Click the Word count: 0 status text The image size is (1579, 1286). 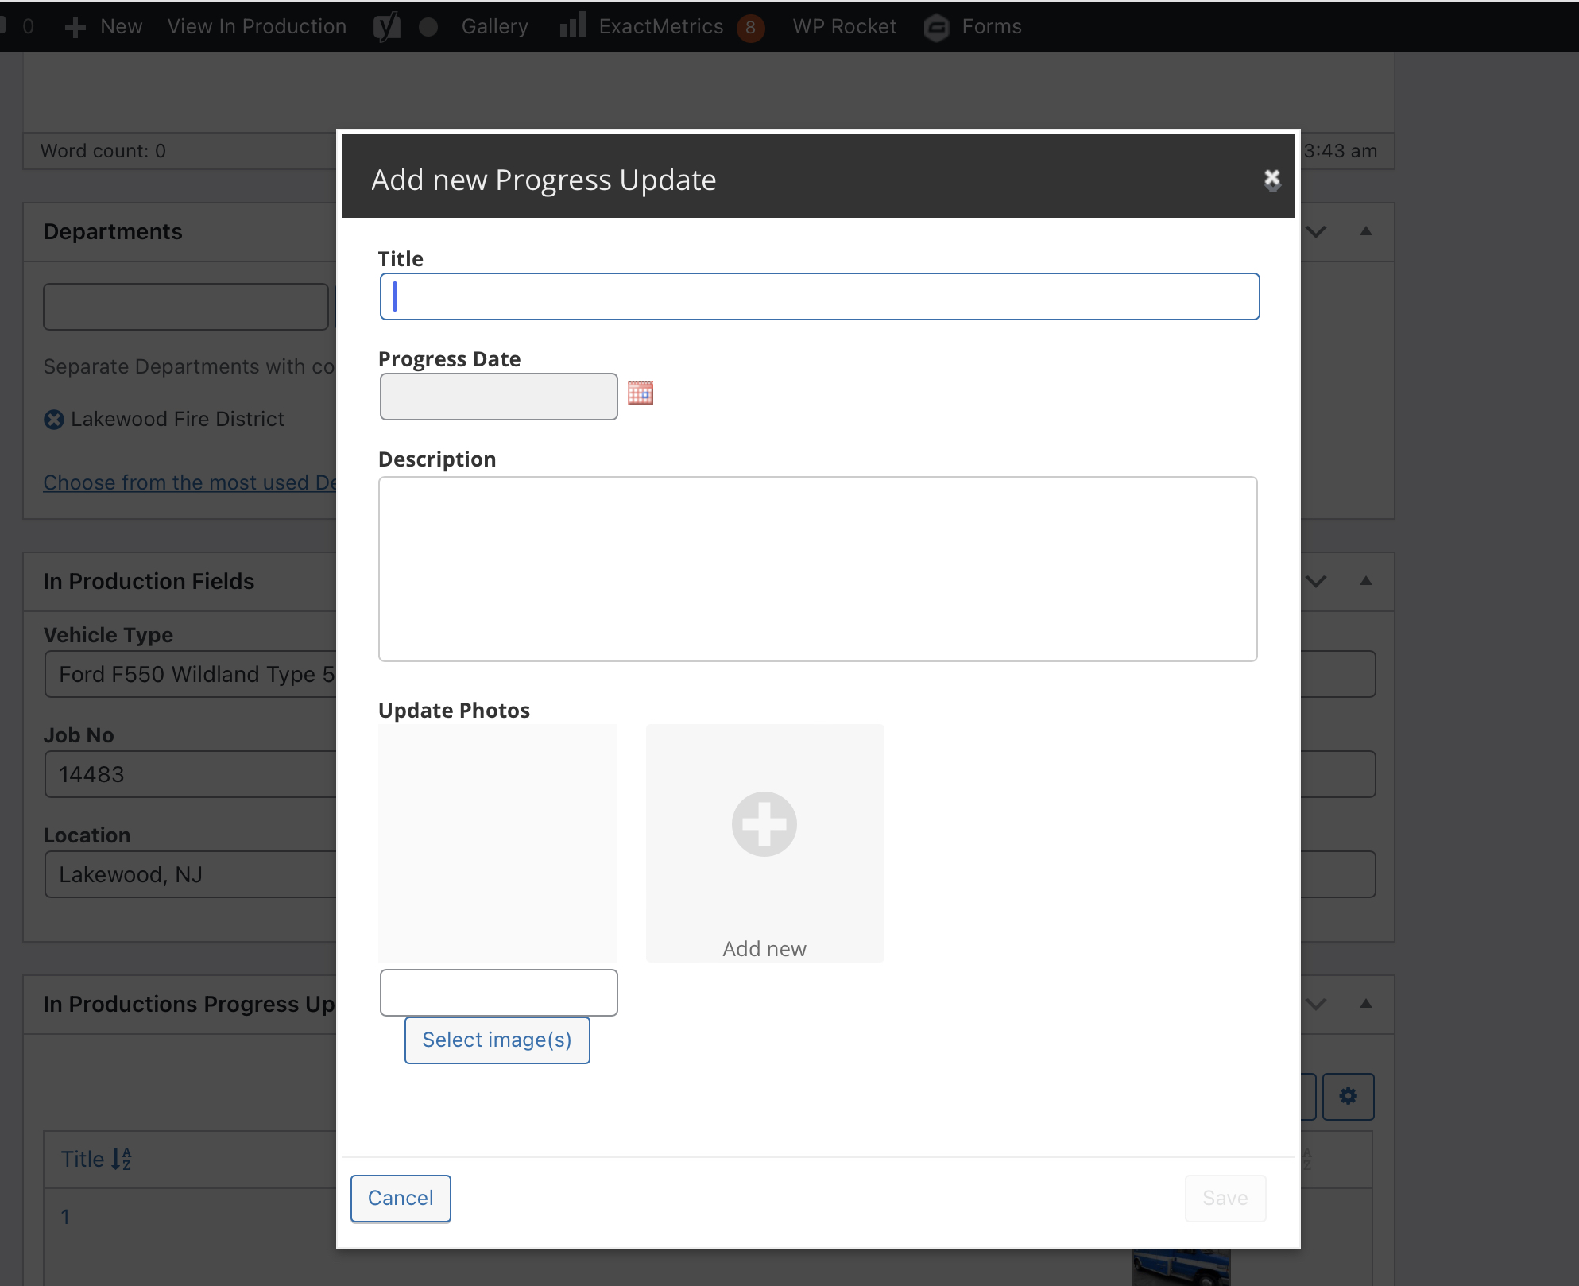[103, 151]
